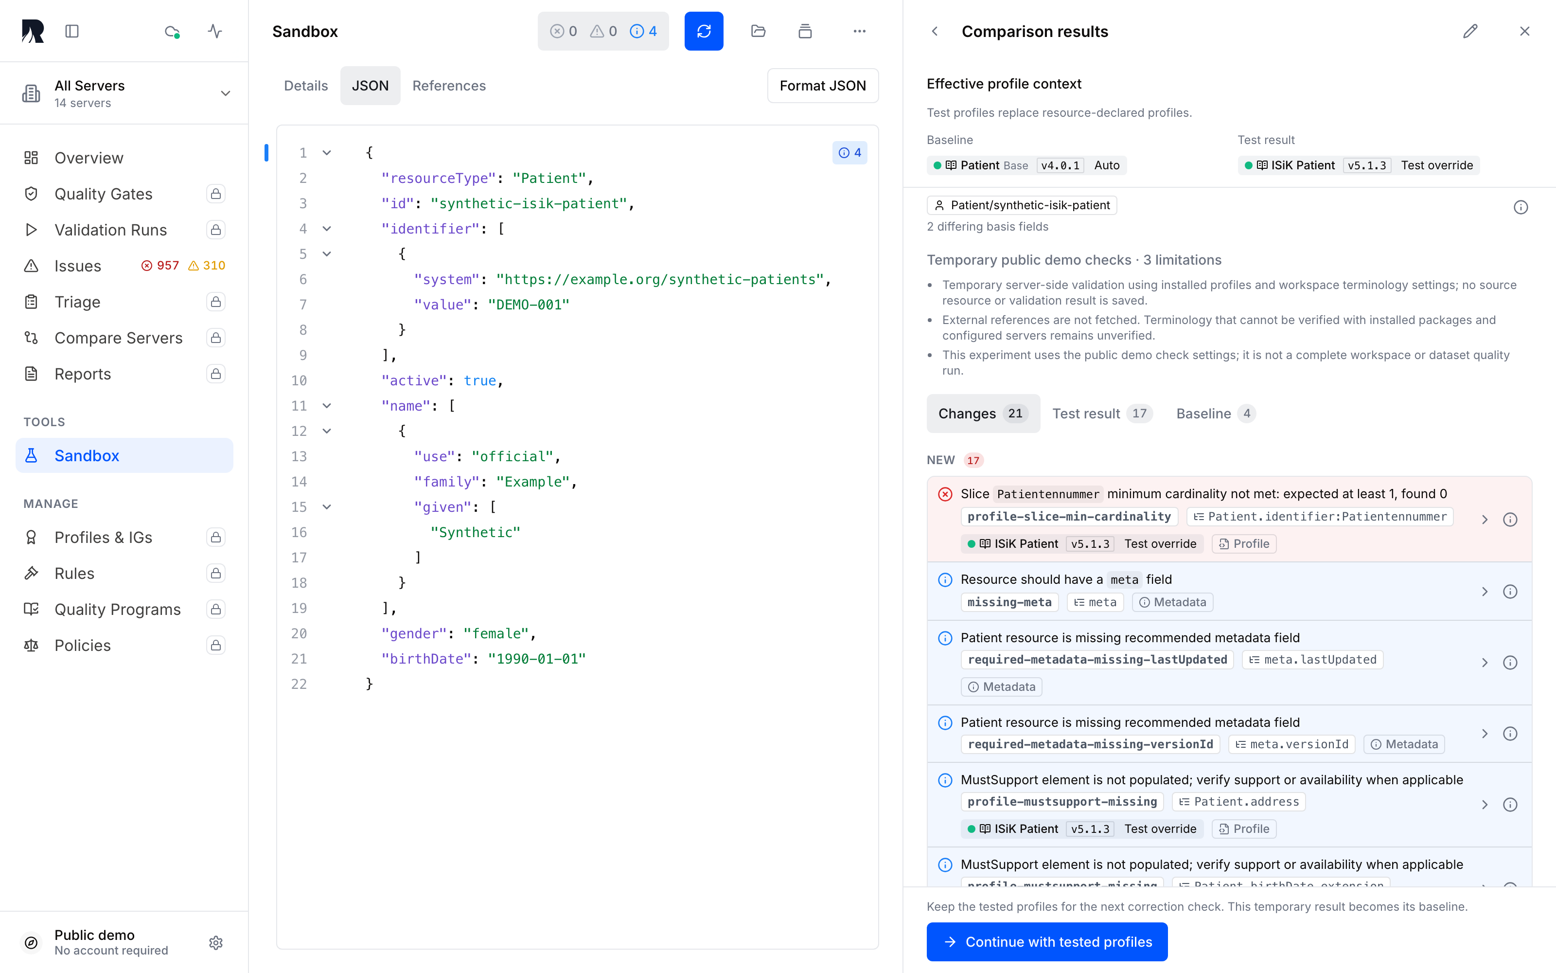
Task: Switch to the Details tab
Action: pyautogui.click(x=306, y=86)
